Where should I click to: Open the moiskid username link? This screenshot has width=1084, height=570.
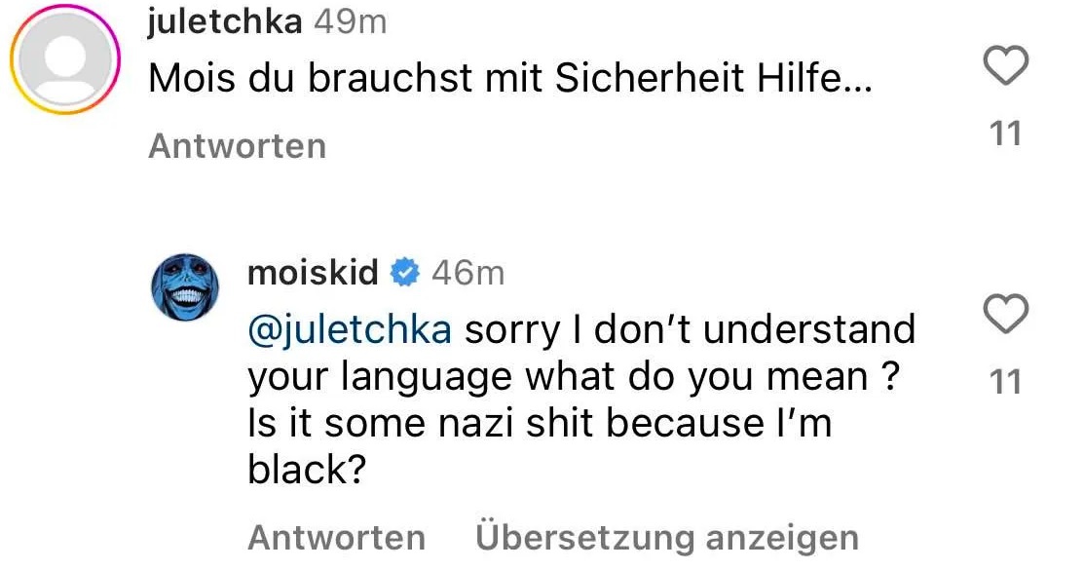[313, 274]
